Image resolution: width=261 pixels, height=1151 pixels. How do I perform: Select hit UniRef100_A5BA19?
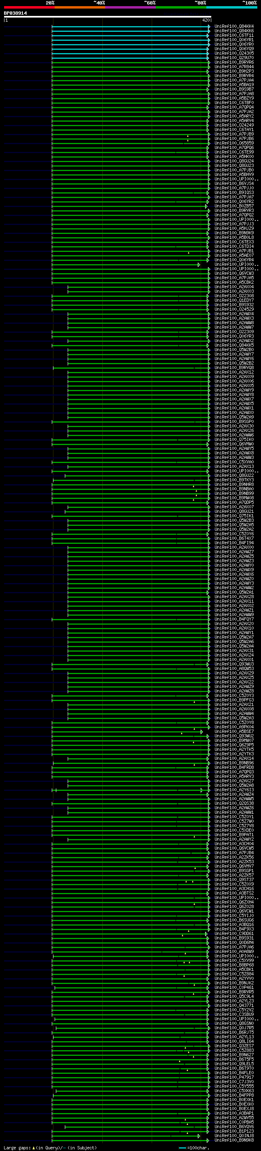click(234, 85)
